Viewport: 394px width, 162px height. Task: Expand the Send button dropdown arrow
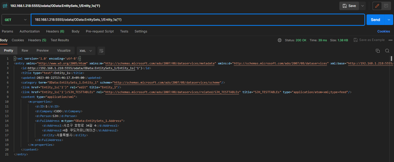[389, 20]
